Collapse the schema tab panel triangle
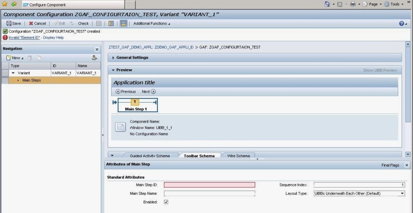413x213 pixels. click(113, 156)
